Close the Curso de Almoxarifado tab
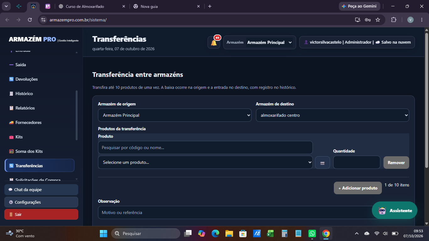This screenshot has height=241, width=429. pos(124,6)
